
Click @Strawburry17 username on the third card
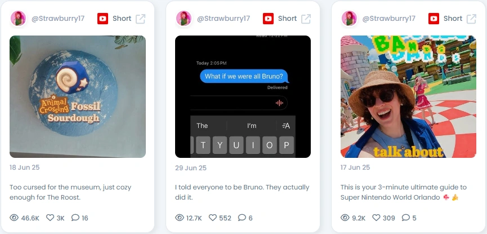click(389, 19)
